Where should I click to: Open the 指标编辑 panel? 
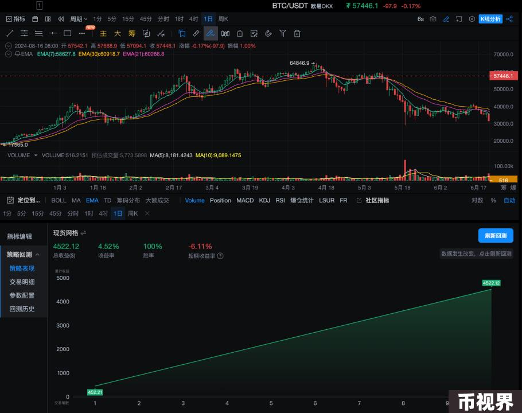click(x=20, y=236)
